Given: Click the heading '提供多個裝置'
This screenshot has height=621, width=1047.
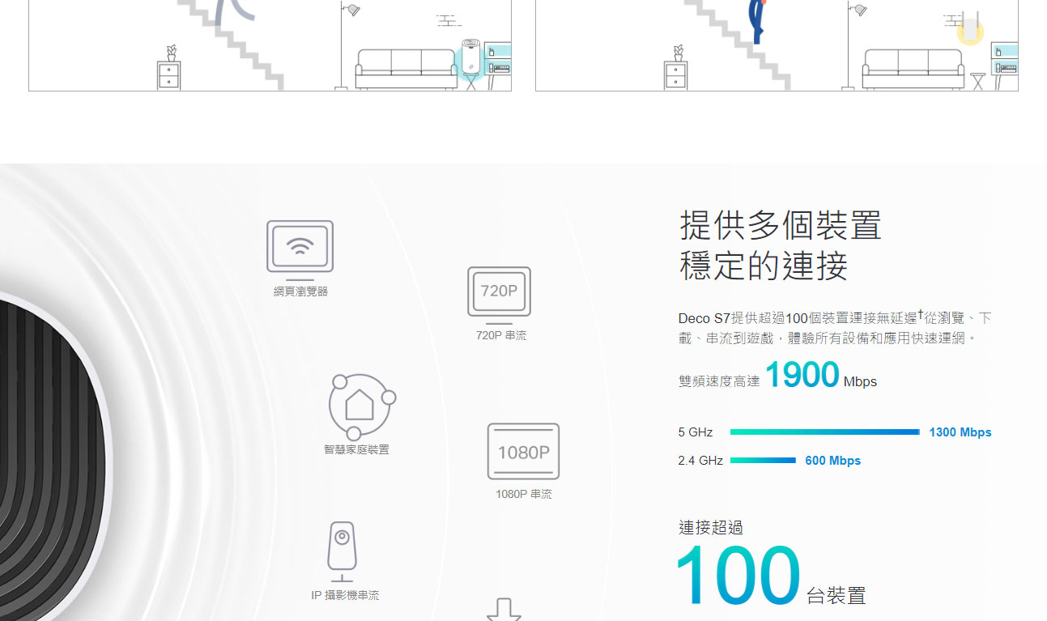Looking at the screenshot, I should coord(781,225).
